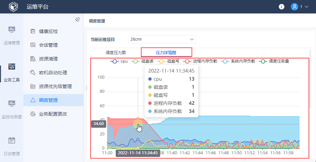The height and width of the screenshot is (162, 316).
Task: Toggle 磁盘写 series in legend
Action: point(168,62)
